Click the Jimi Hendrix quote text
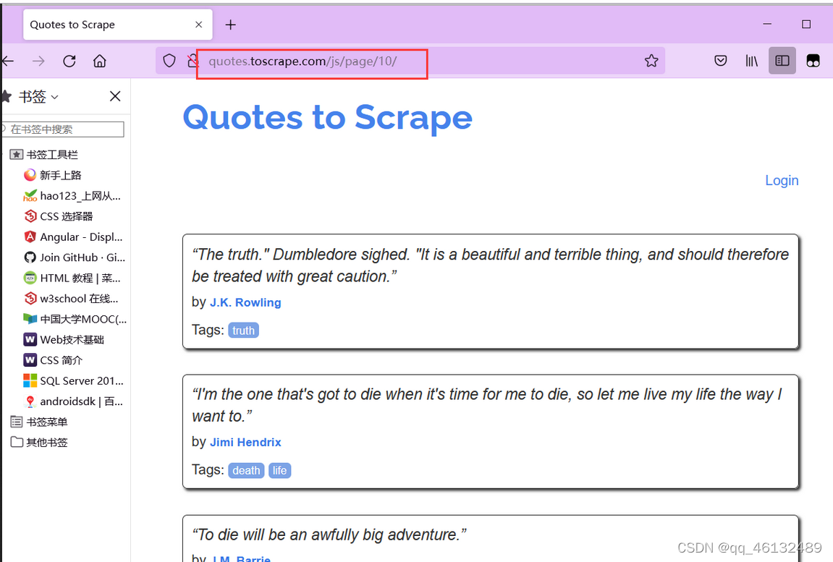Image resolution: width=833 pixels, height=562 pixels. click(x=486, y=406)
